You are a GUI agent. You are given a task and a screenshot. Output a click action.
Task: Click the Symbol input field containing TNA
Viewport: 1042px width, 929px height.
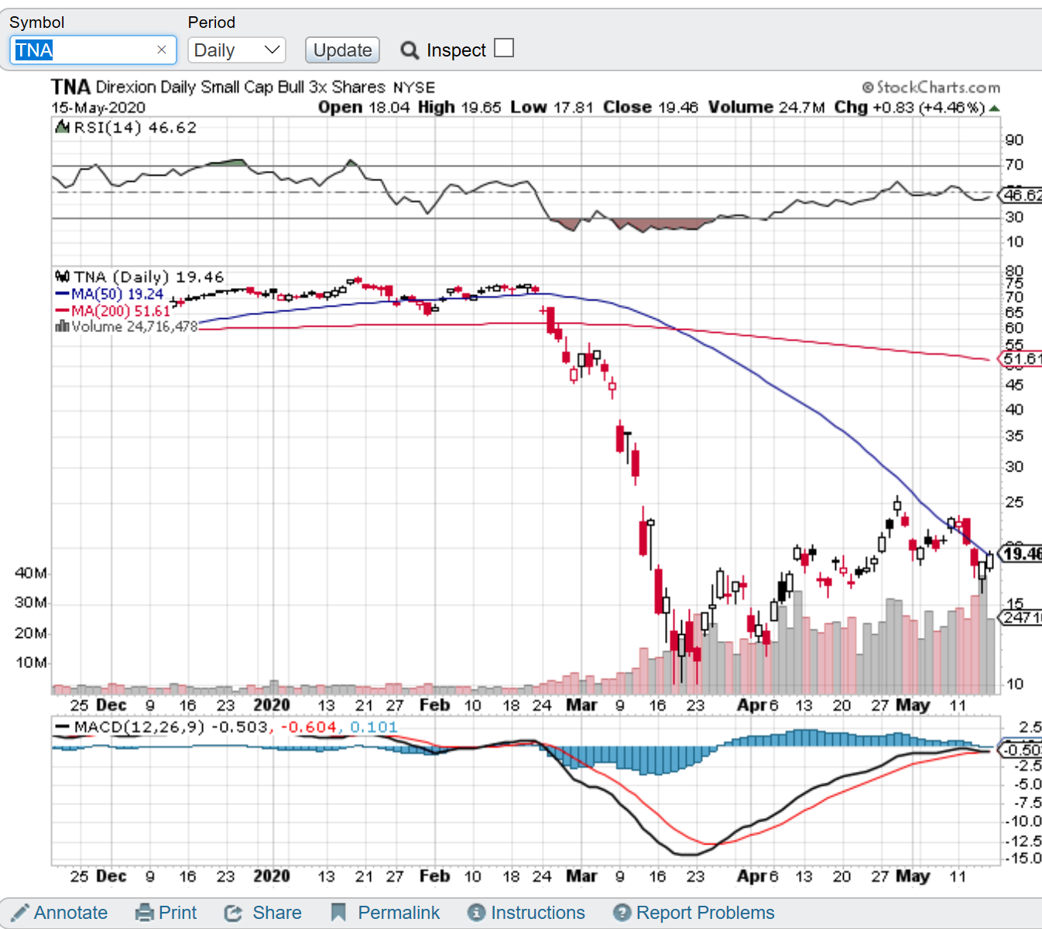(x=93, y=50)
